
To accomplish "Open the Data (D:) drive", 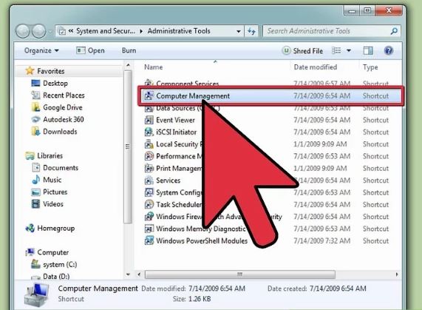I will click(x=56, y=276).
